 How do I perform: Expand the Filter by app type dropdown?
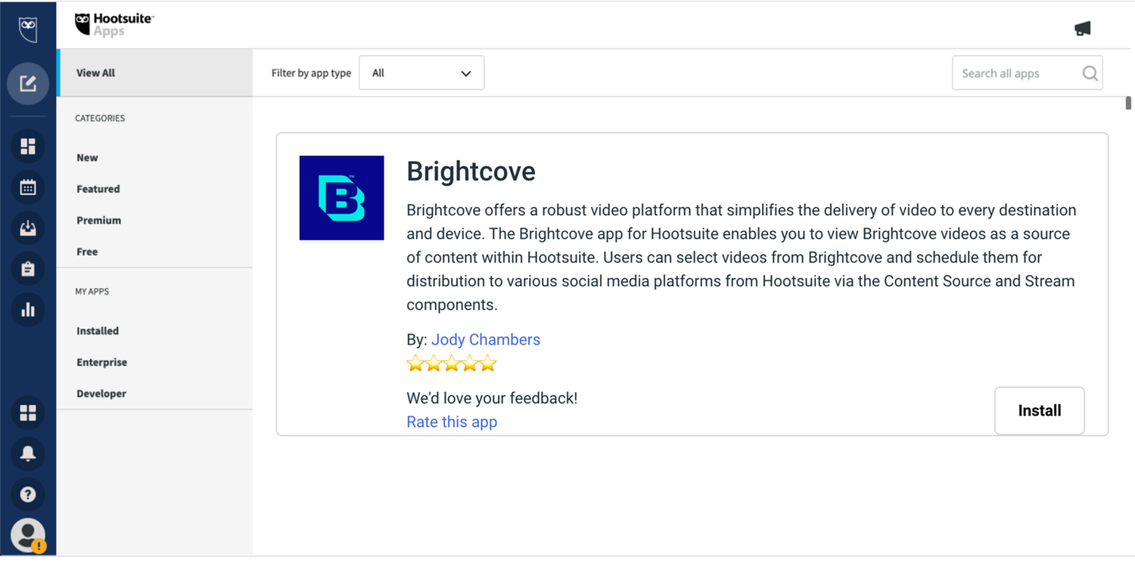coord(421,73)
